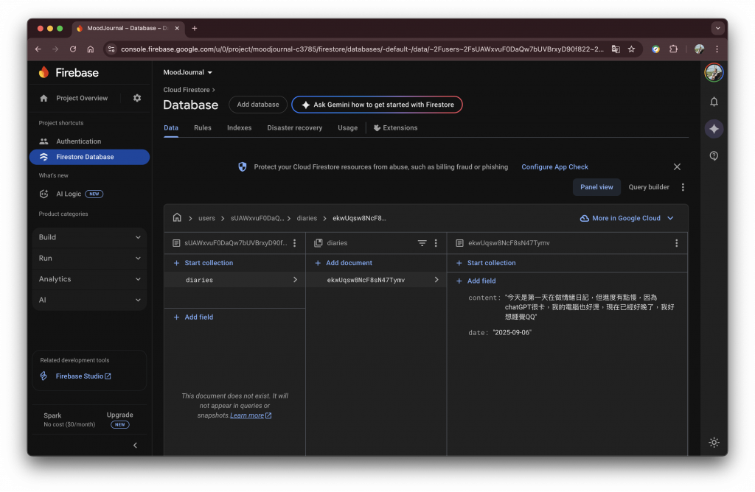755x492 pixels.
Task: Expand the Analytics category
Action: pos(89,279)
